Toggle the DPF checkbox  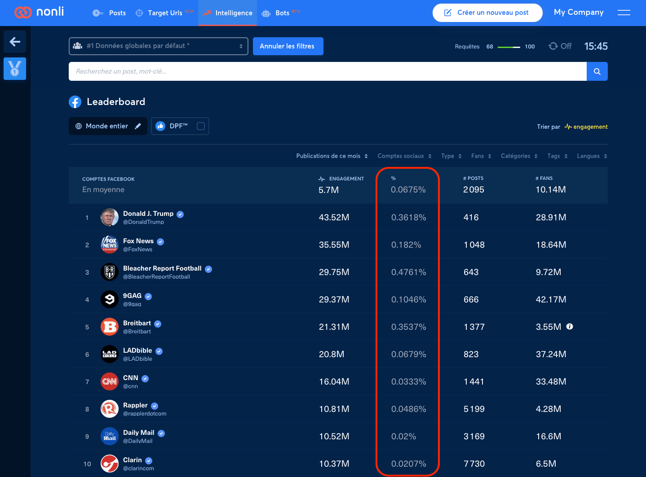(201, 126)
